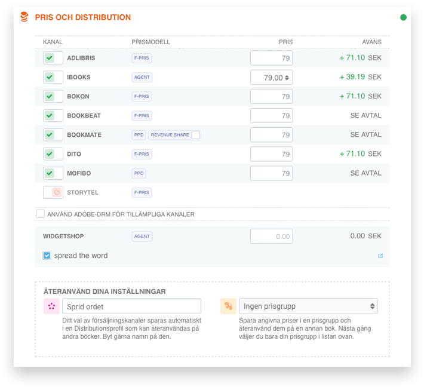Image resolution: width=424 pixels, height=387 pixels.
Task: Uncheck the Bokon channel checkbox
Action: [x=53, y=96]
